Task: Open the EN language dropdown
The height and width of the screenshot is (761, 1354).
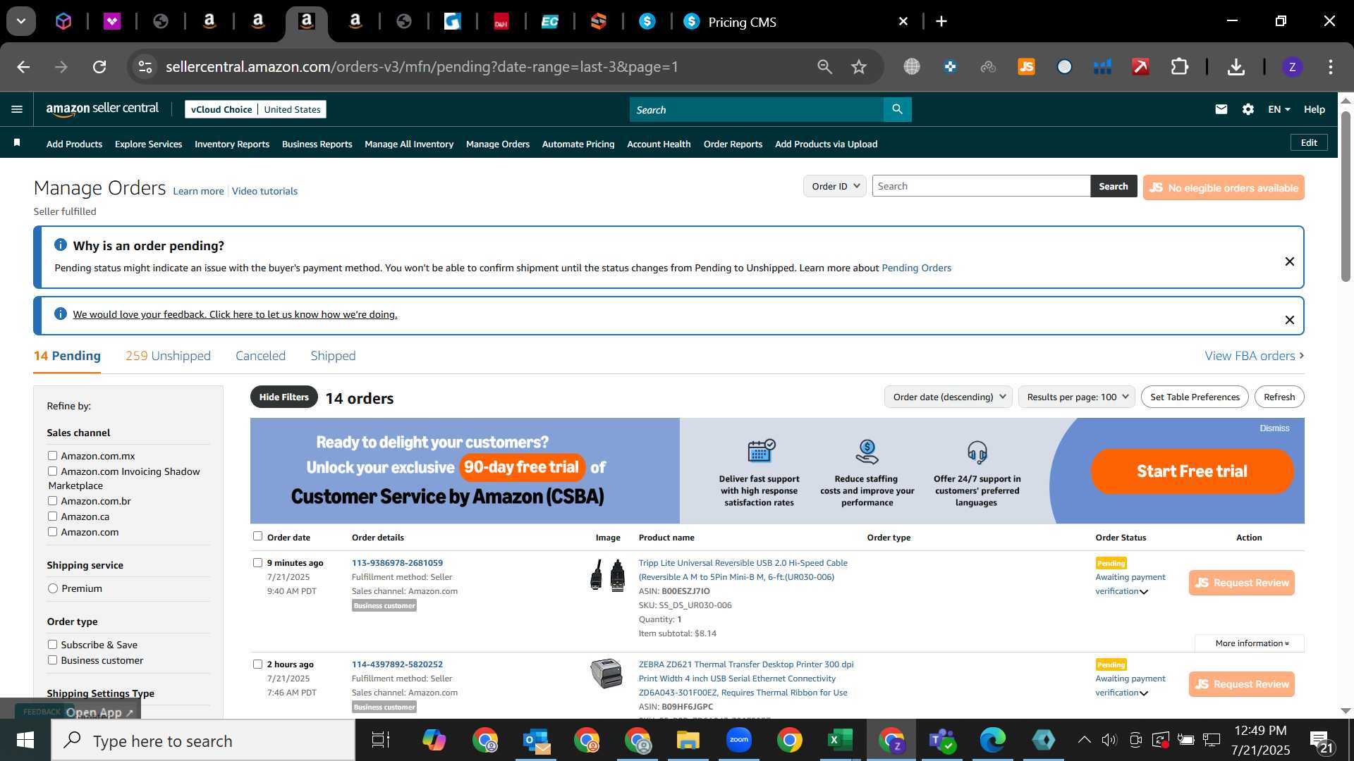Action: click(x=1279, y=109)
